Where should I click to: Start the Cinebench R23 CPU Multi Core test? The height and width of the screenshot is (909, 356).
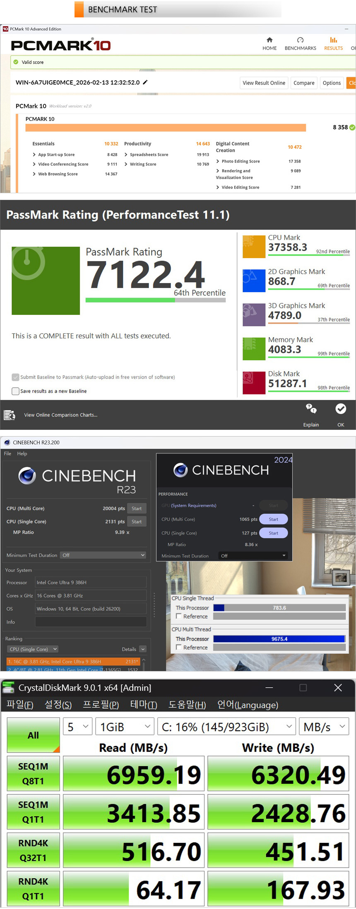(137, 508)
